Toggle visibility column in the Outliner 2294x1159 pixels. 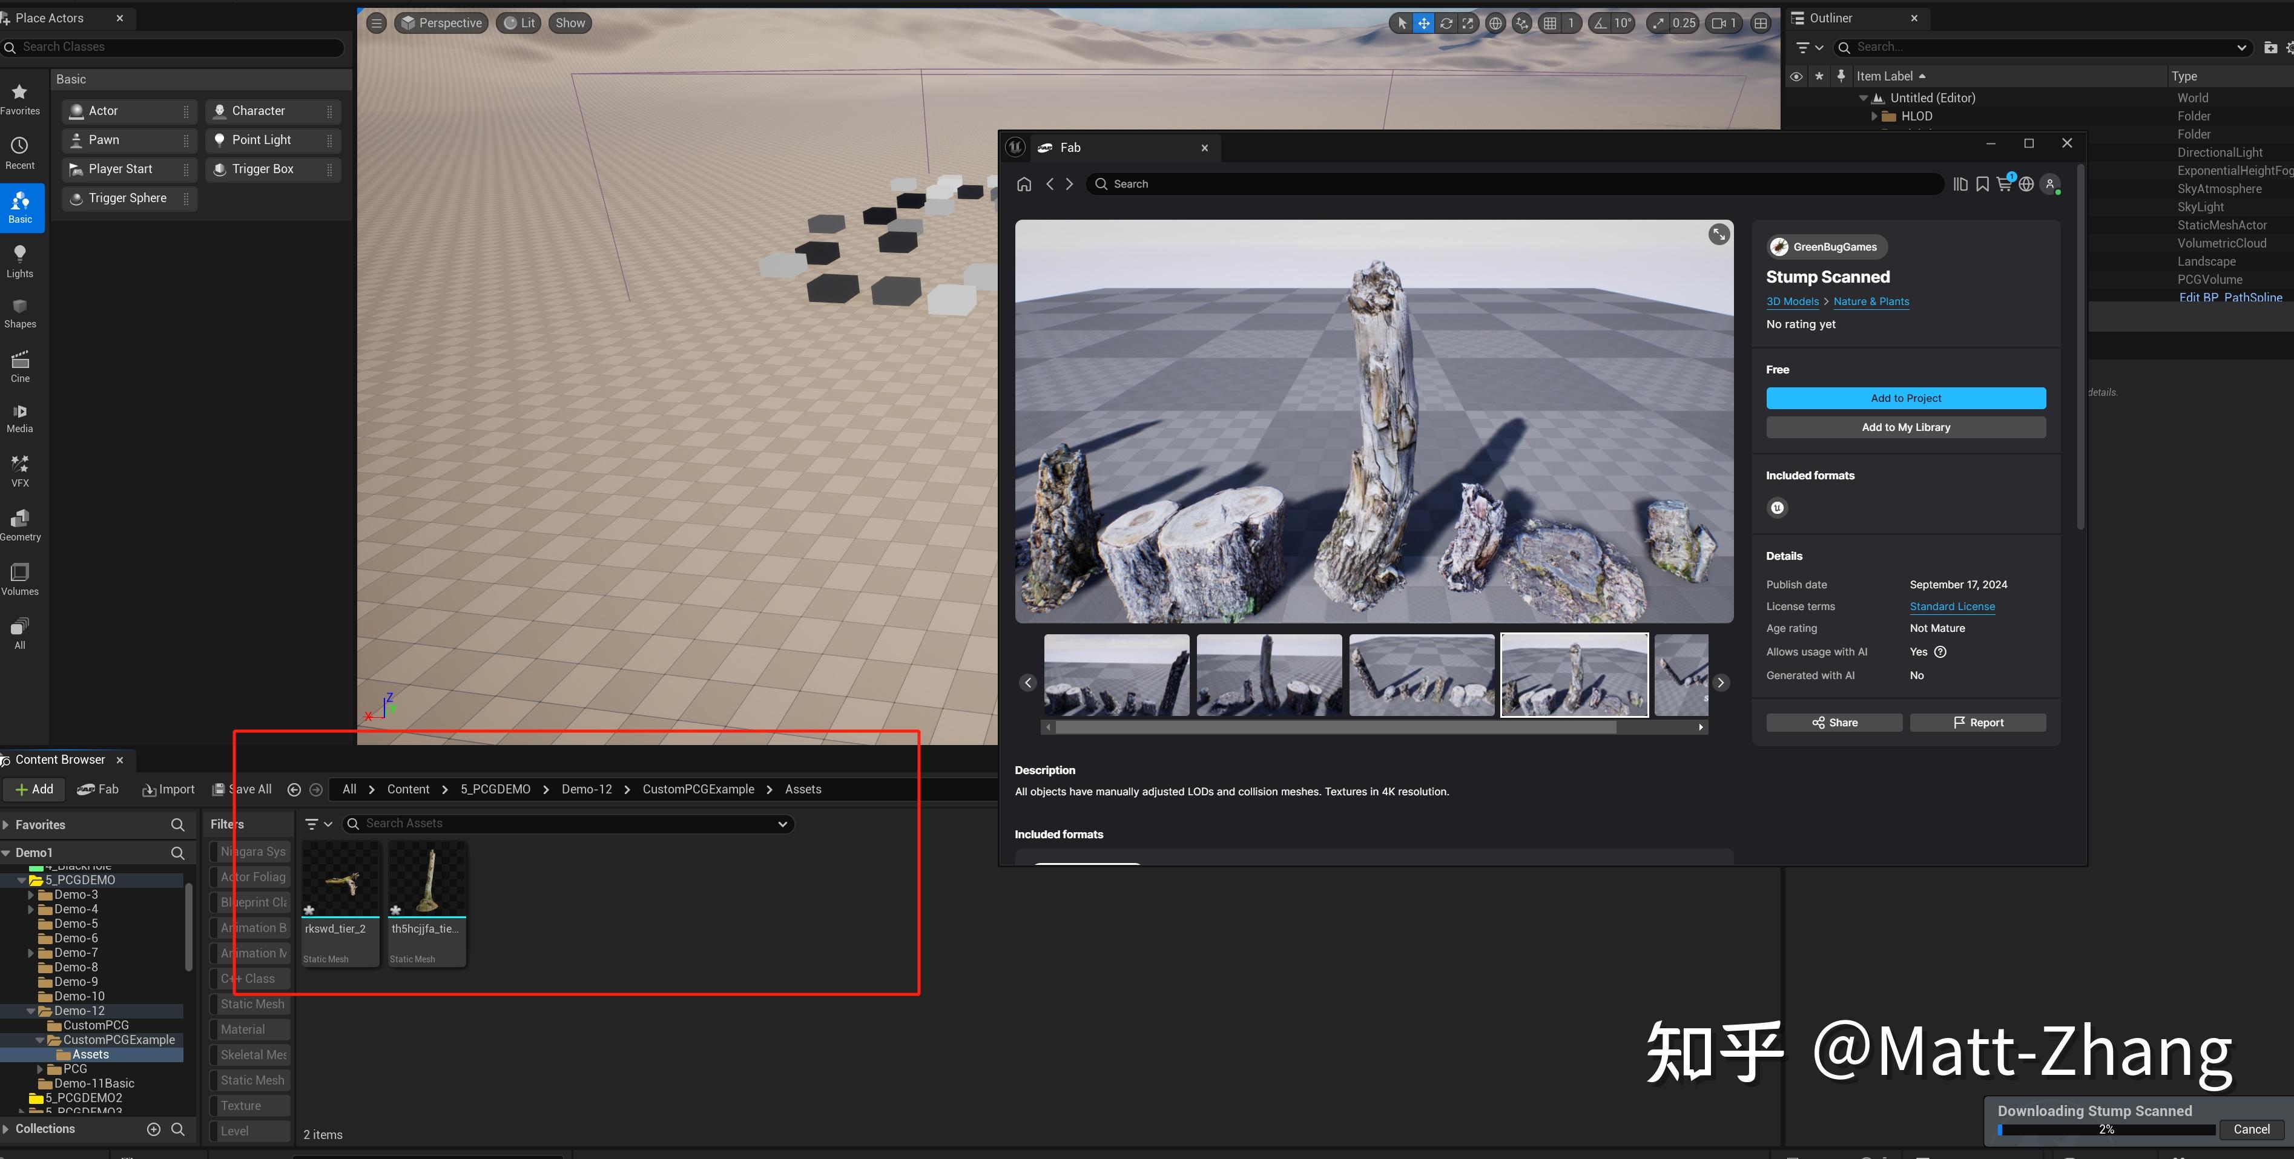tap(1795, 76)
